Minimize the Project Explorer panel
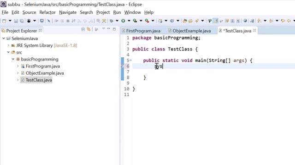The width and height of the screenshot is (295, 165). coord(109,28)
